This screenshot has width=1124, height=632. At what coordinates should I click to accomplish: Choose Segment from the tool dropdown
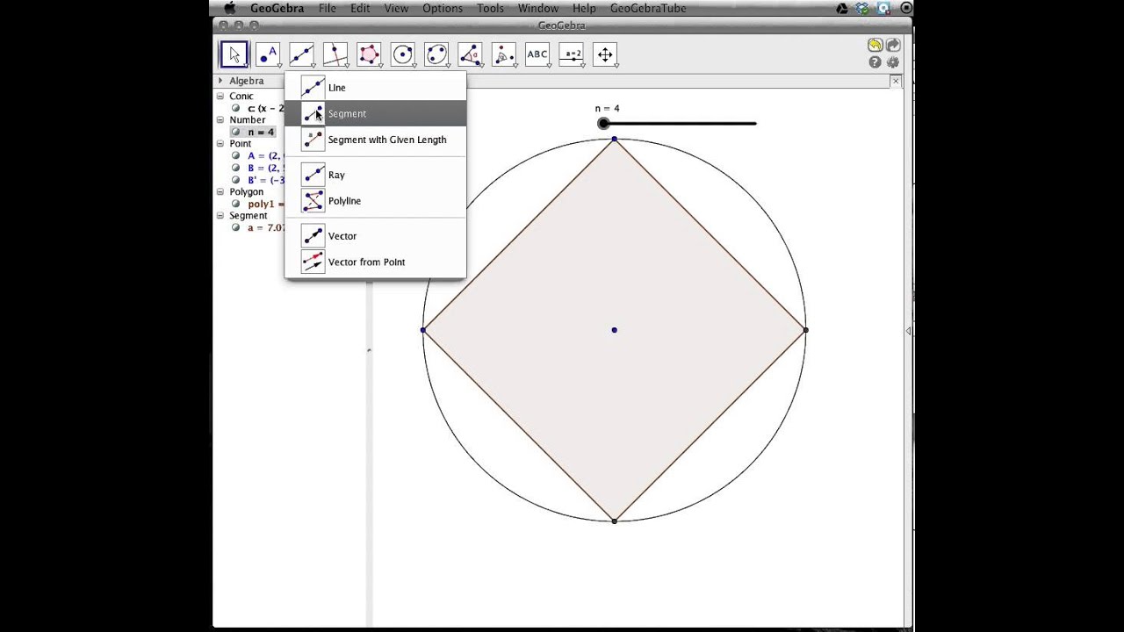375,113
